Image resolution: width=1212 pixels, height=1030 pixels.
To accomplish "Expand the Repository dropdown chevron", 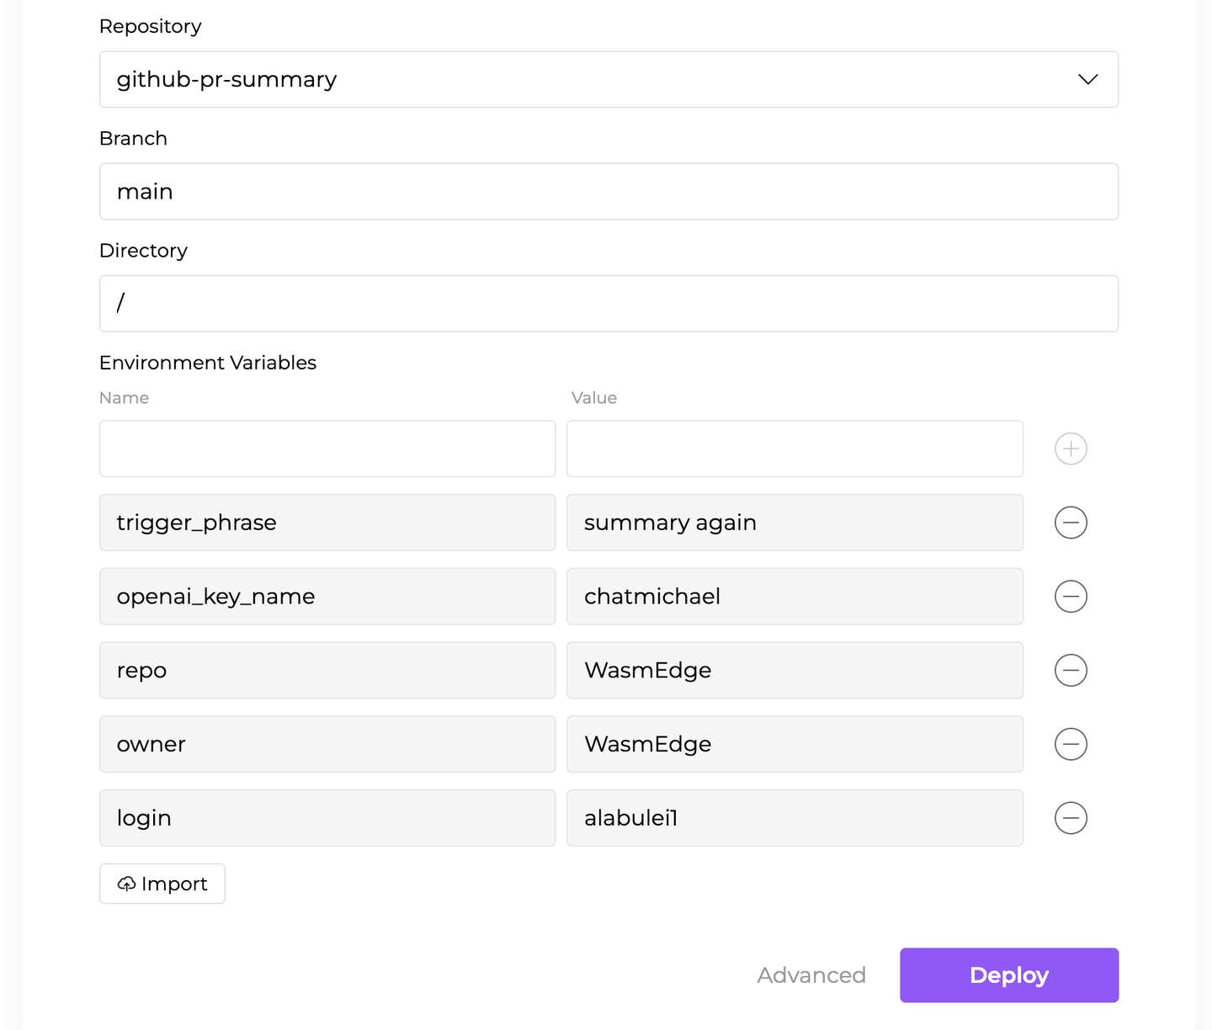I will click(x=1087, y=79).
